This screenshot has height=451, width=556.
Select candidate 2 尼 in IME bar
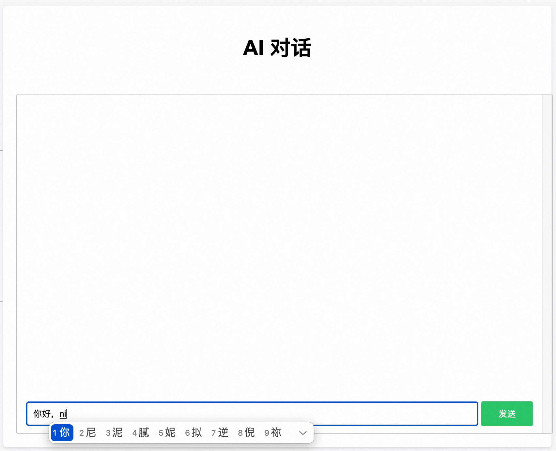click(x=87, y=433)
